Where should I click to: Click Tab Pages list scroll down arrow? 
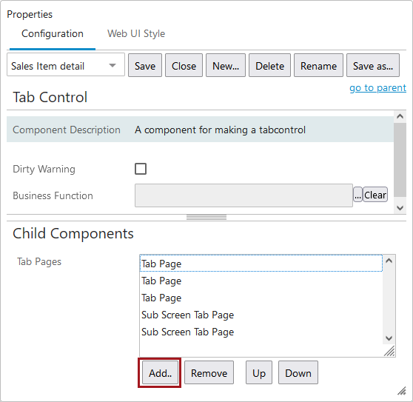coord(389,338)
